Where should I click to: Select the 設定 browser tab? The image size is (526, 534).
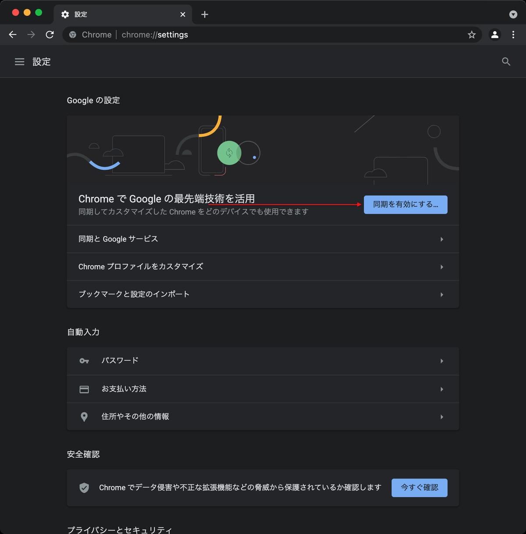(123, 14)
